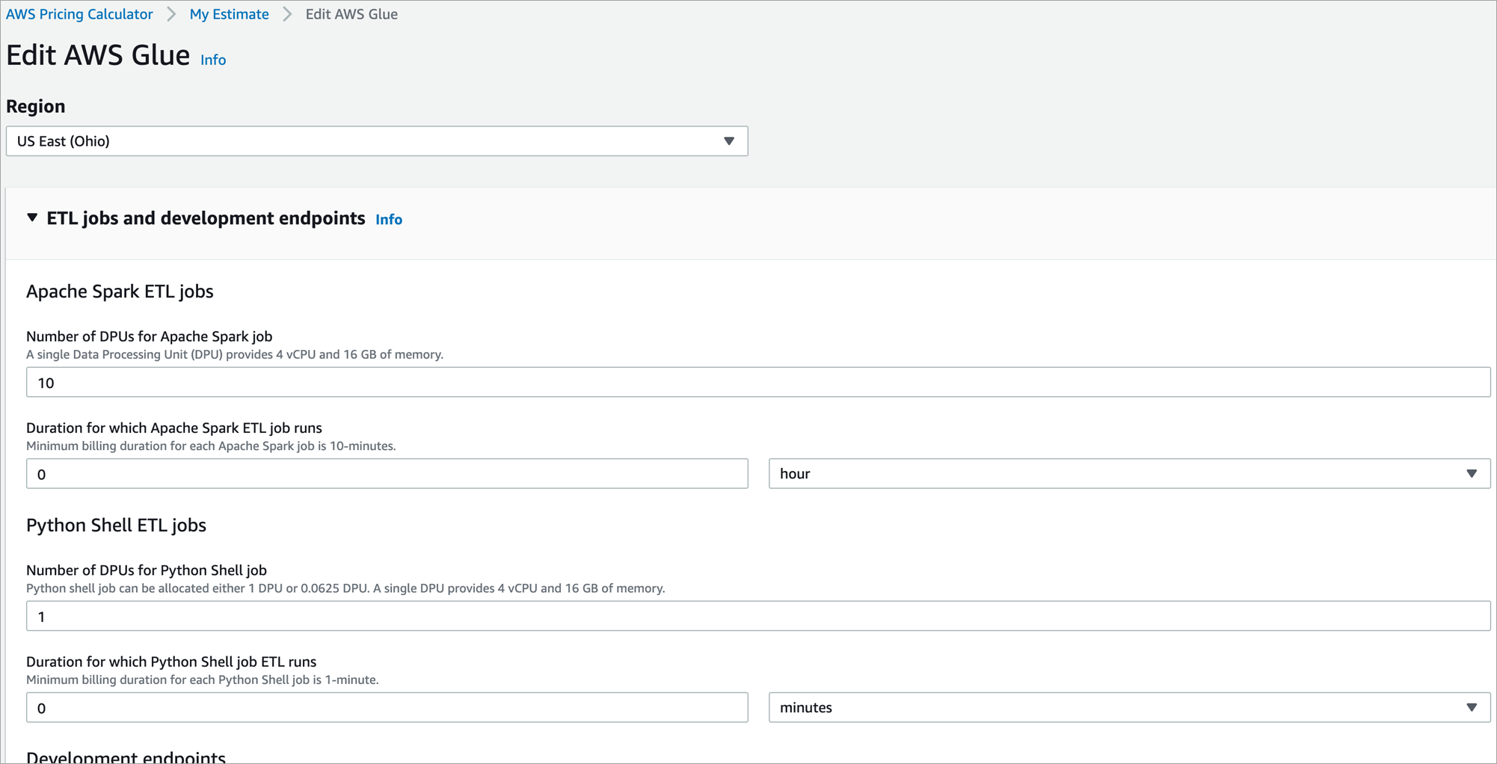The width and height of the screenshot is (1497, 764).
Task: Click the 1-minute minimum billing hint text
Action: 203,680
